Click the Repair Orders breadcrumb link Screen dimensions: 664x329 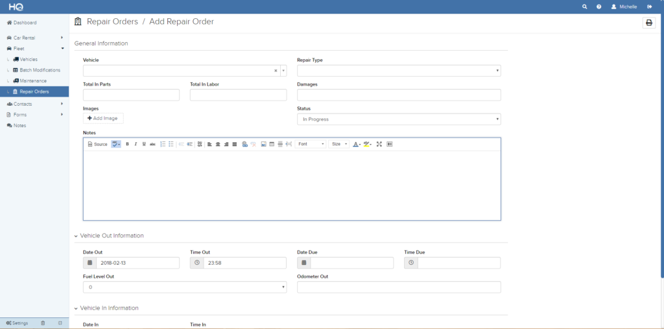(112, 21)
